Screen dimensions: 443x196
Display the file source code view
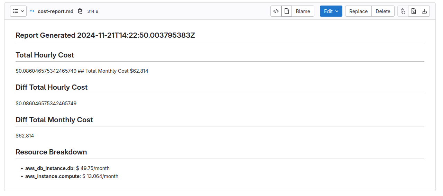pyautogui.click(x=276, y=11)
